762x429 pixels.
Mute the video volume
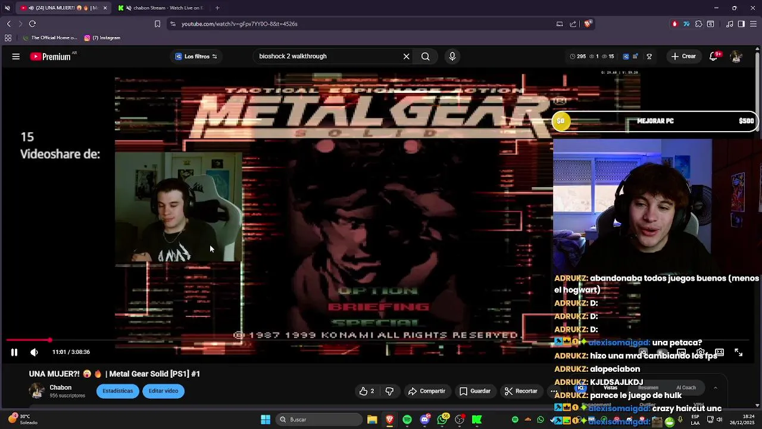coord(34,352)
